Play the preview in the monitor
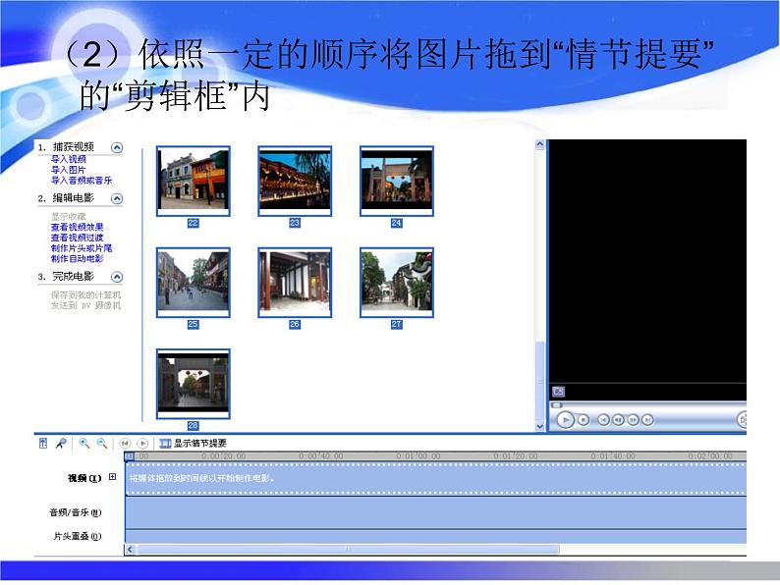Screen dimensions: 780x585 pos(565,420)
